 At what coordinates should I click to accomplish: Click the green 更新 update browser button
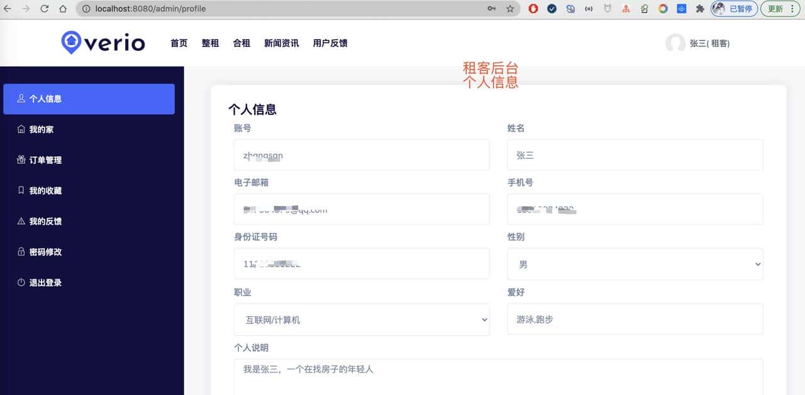pos(775,9)
